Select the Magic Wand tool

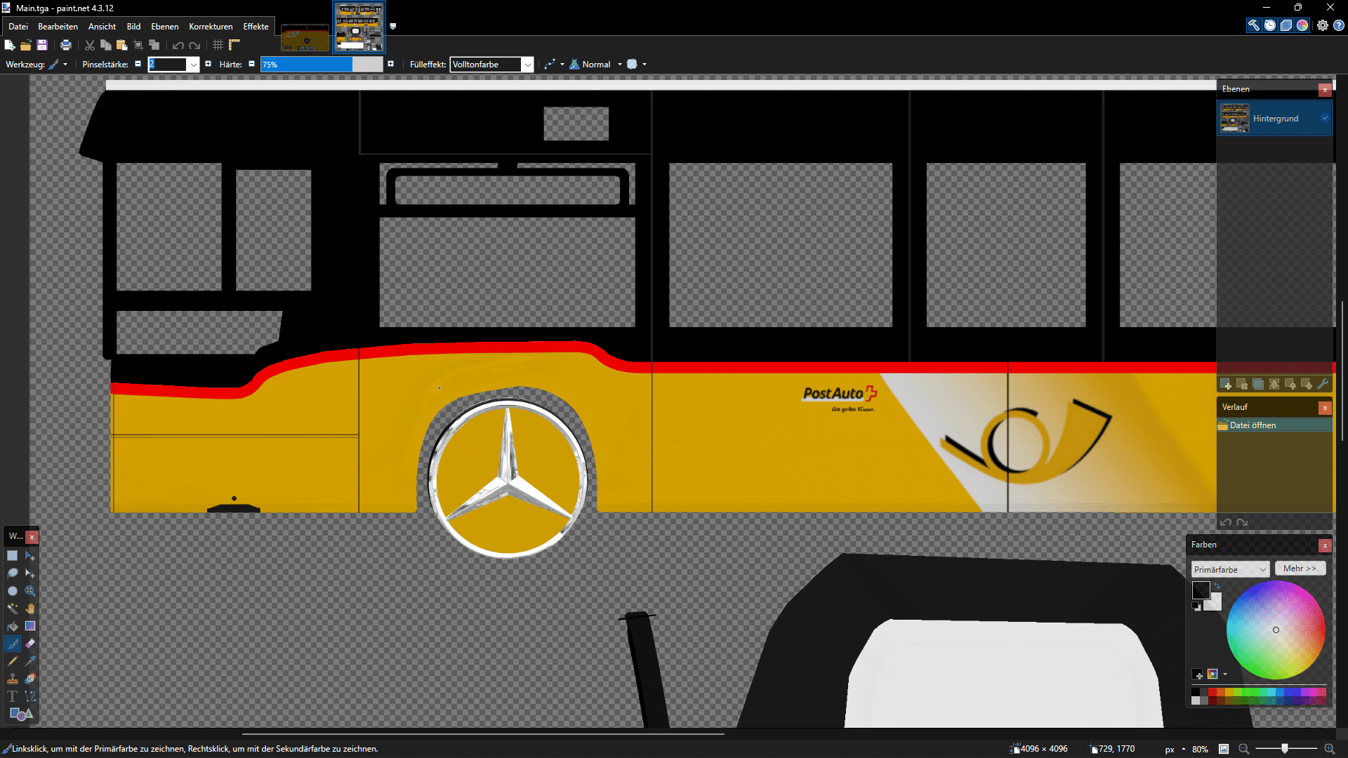[x=13, y=609]
